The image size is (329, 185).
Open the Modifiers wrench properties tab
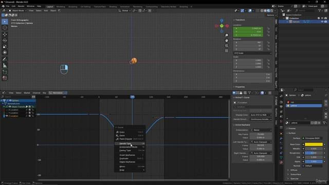pos(281,139)
